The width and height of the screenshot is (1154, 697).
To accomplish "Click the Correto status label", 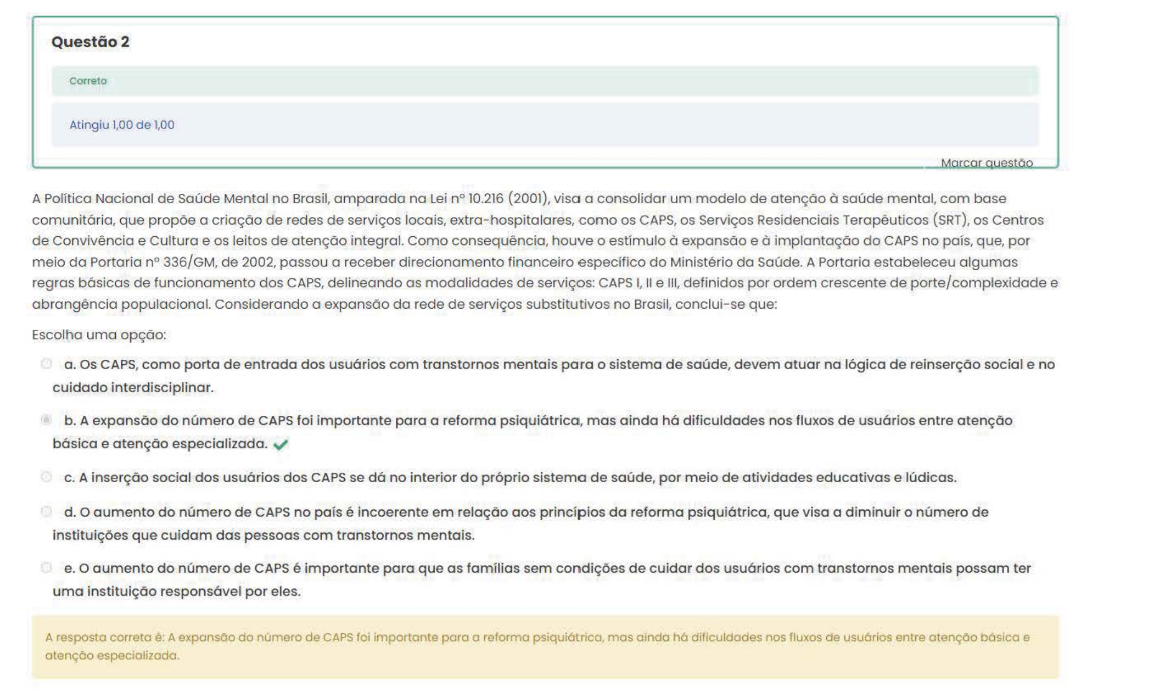I will 88,81.
